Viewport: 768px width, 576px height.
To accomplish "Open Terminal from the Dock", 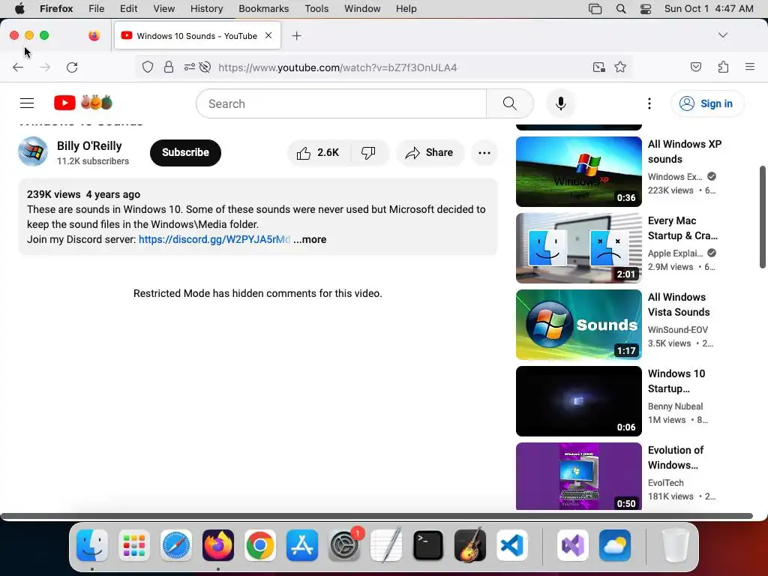I will (x=428, y=545).
